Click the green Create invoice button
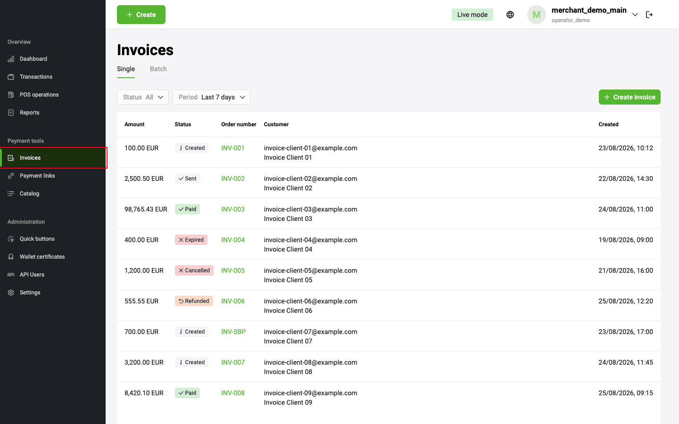Image resolution: width=679 pixels, height=424 pixels. [629, 97]
